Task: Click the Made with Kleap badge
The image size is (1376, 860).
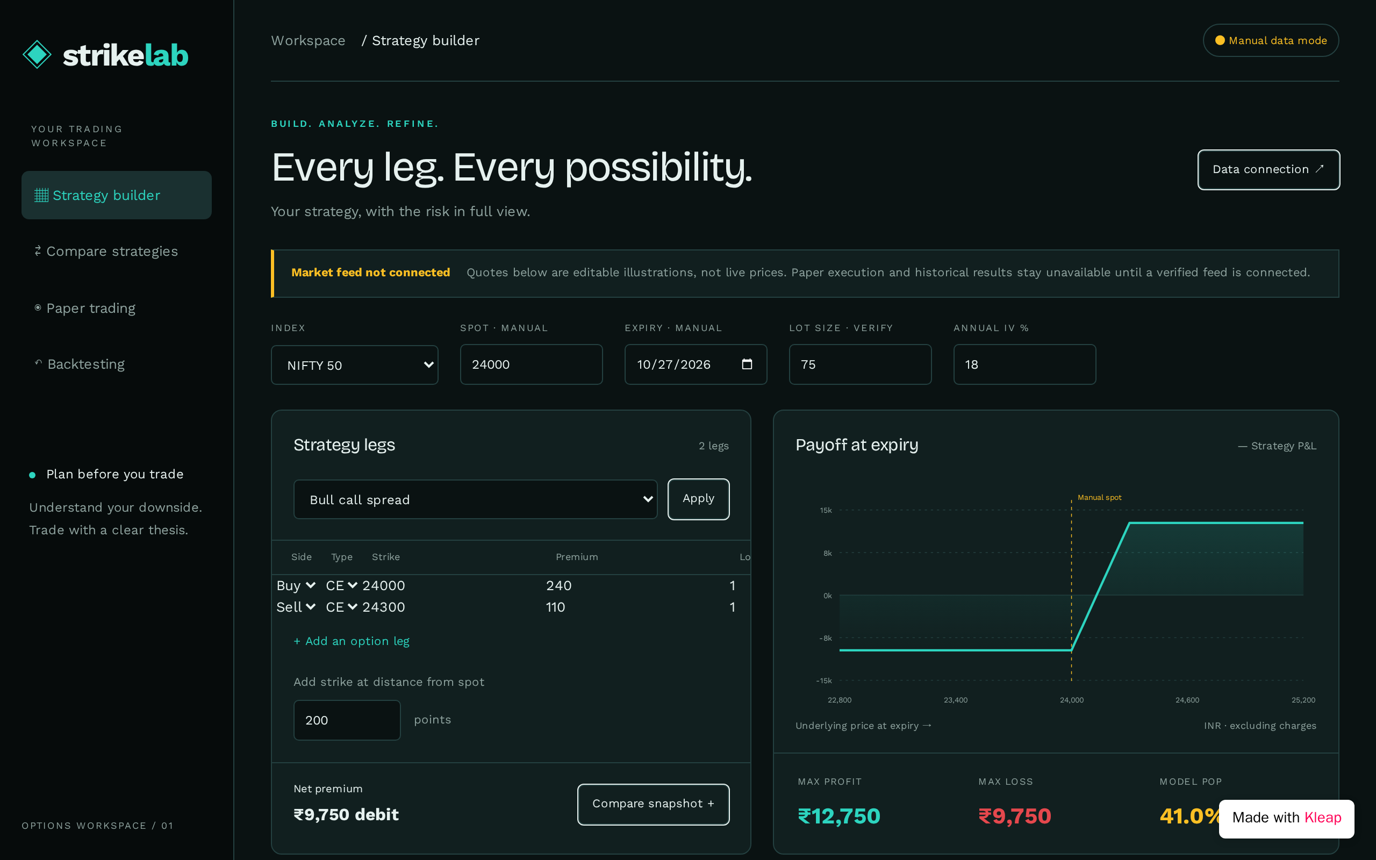Action: click(1286, 818)
